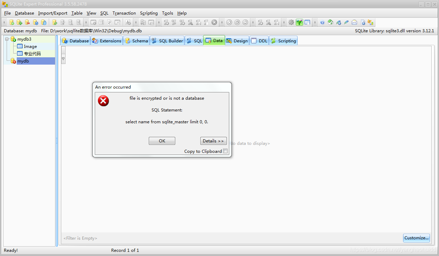Click the SQLite Library version text
This screenshot has width=439, height=256.
pyautogui.click(x=394, y=31)
